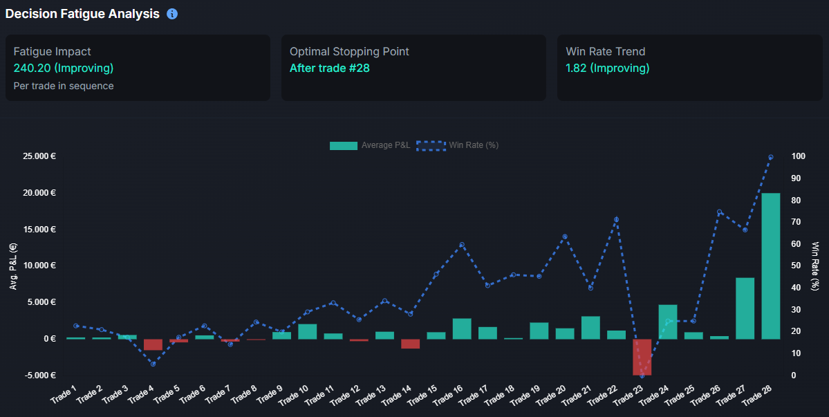Screen dimensions: 829x417
Task: Select the red loss bar at Trade 14
Action: tap(409, 344)
